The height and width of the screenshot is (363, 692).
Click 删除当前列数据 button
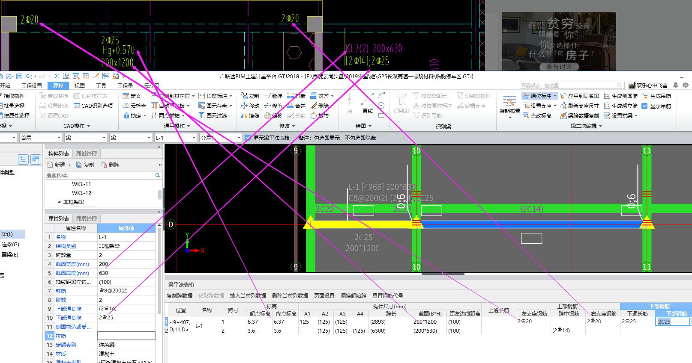coord(290,295)
